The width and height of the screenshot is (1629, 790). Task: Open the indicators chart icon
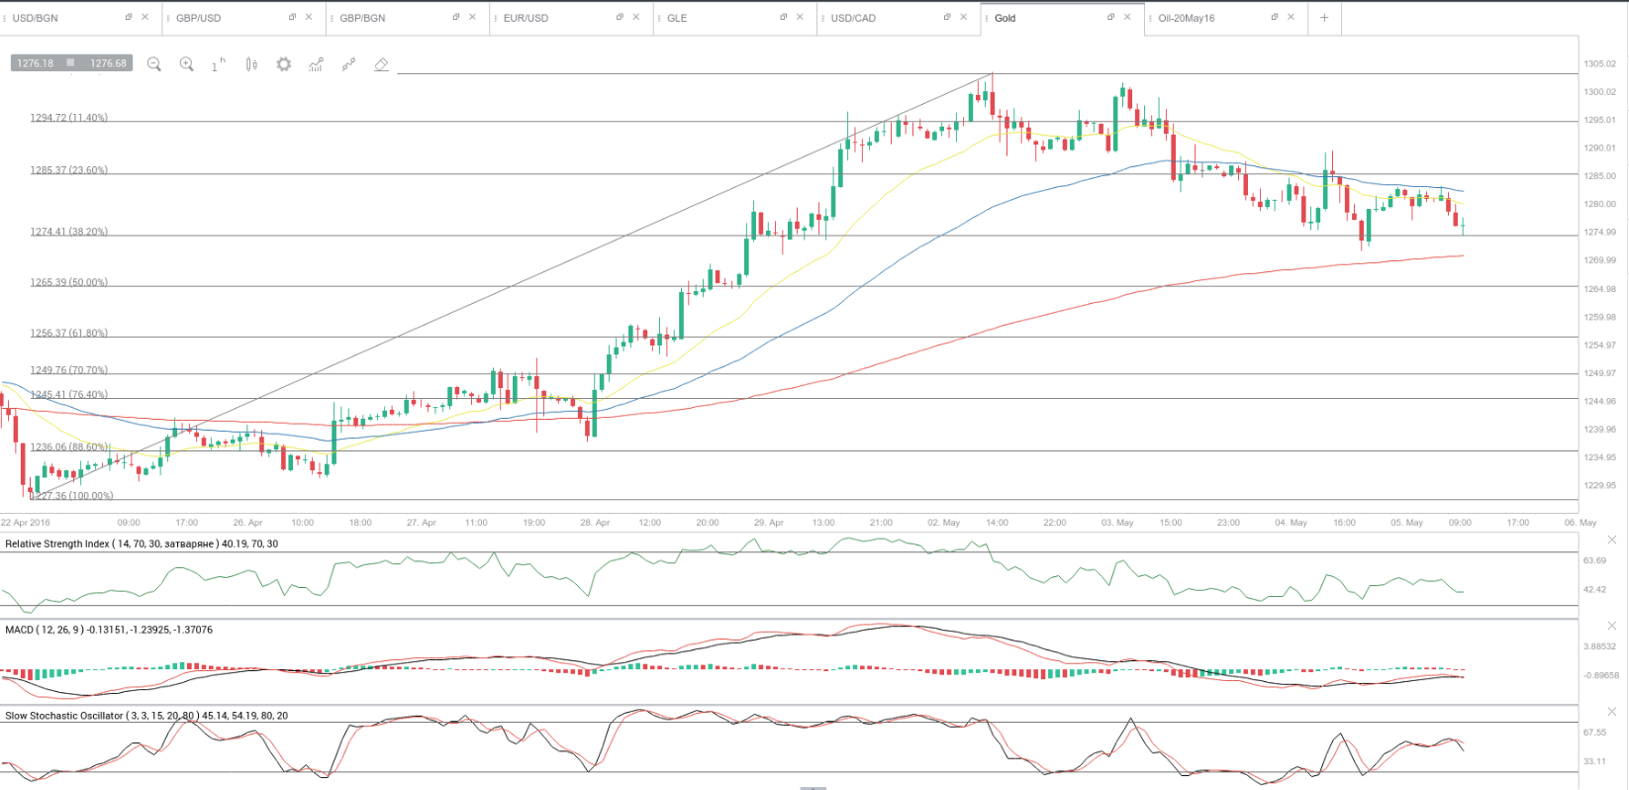316,64
